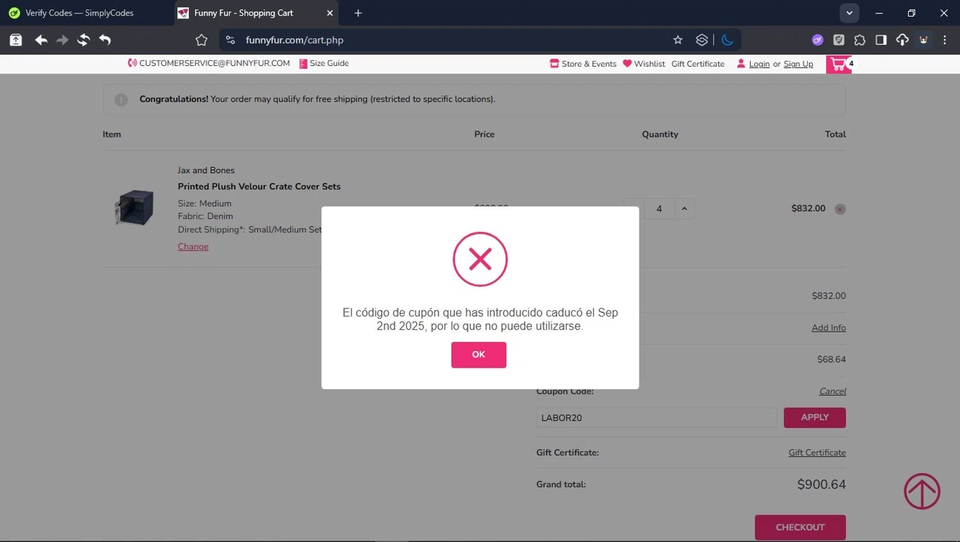Toggle the moon night mode icon
The height and width of the screenshot is (542, 960).
click(727, 40)
